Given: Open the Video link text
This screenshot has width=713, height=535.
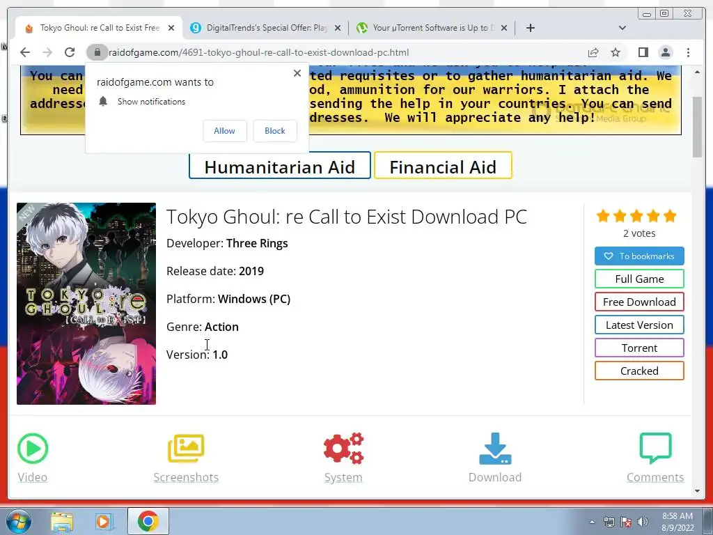Looking at the screenshot, I should coord(32,477).
